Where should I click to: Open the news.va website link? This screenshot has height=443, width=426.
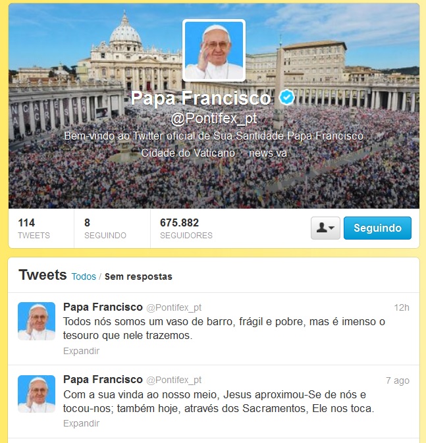(268, 153)
